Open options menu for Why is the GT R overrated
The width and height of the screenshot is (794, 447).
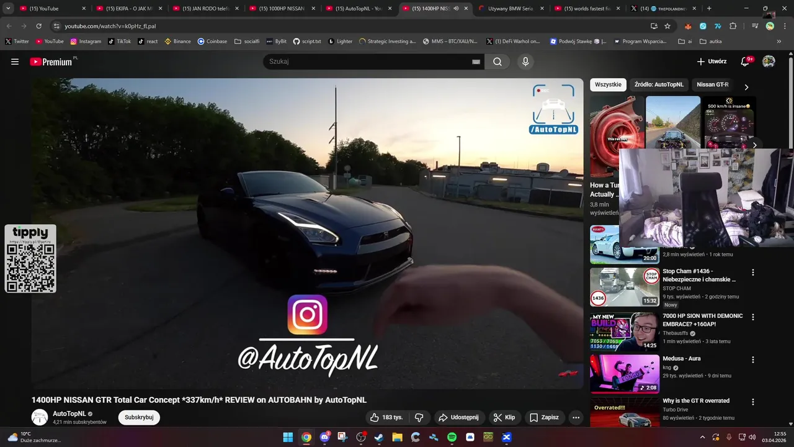point(753,402)
